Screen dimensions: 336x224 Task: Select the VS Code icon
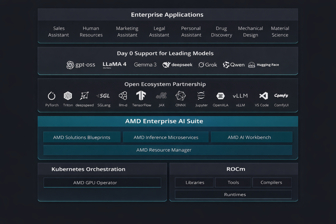click(x=263, y=96)
